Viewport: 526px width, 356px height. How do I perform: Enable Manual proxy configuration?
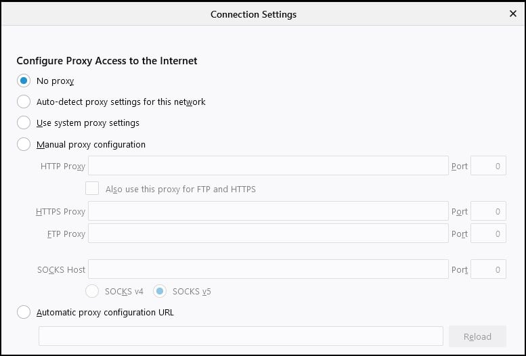click(x=24, y=144)
